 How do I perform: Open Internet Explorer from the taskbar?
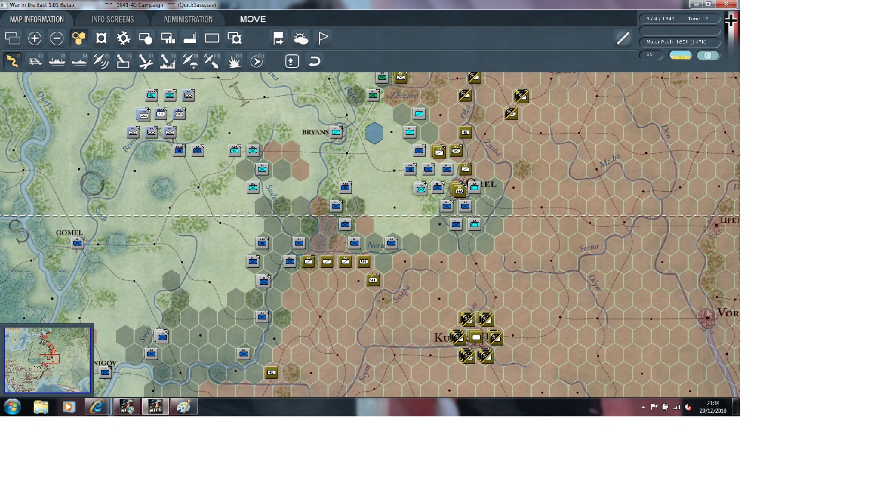point(97,406)
